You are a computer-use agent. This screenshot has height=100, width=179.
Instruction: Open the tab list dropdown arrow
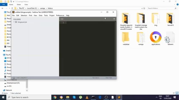coord(114,19)
